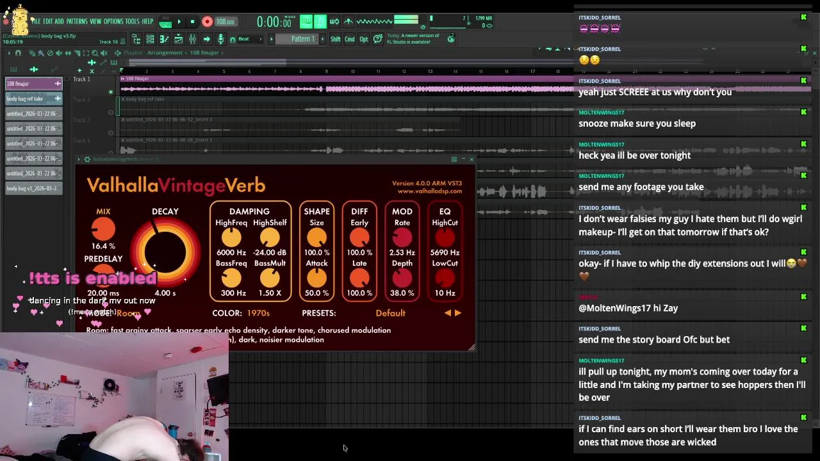Screen dimensions: 820x461
Task: Select the Mute tool in playlist
Action: click(x=59, y=53)
